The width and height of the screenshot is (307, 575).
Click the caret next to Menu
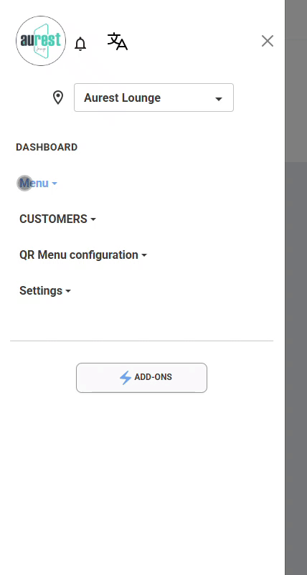point(55,184)
